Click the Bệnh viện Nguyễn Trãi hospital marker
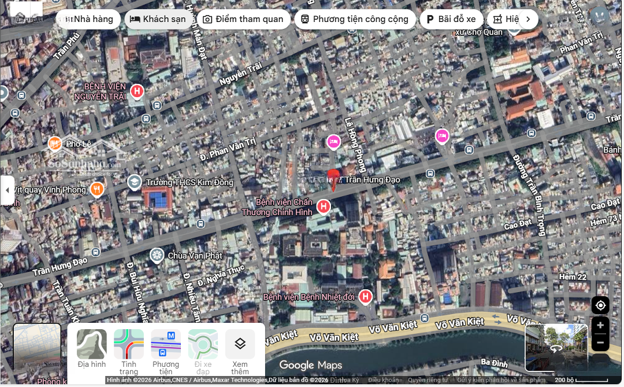Image resolution: width=624 pixels, height=387 pixels. tap(137, 91)
